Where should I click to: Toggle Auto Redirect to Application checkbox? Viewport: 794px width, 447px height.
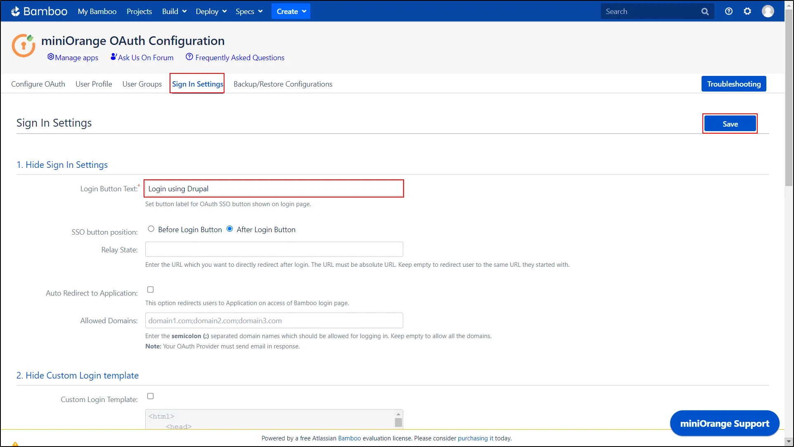[151, 289]
